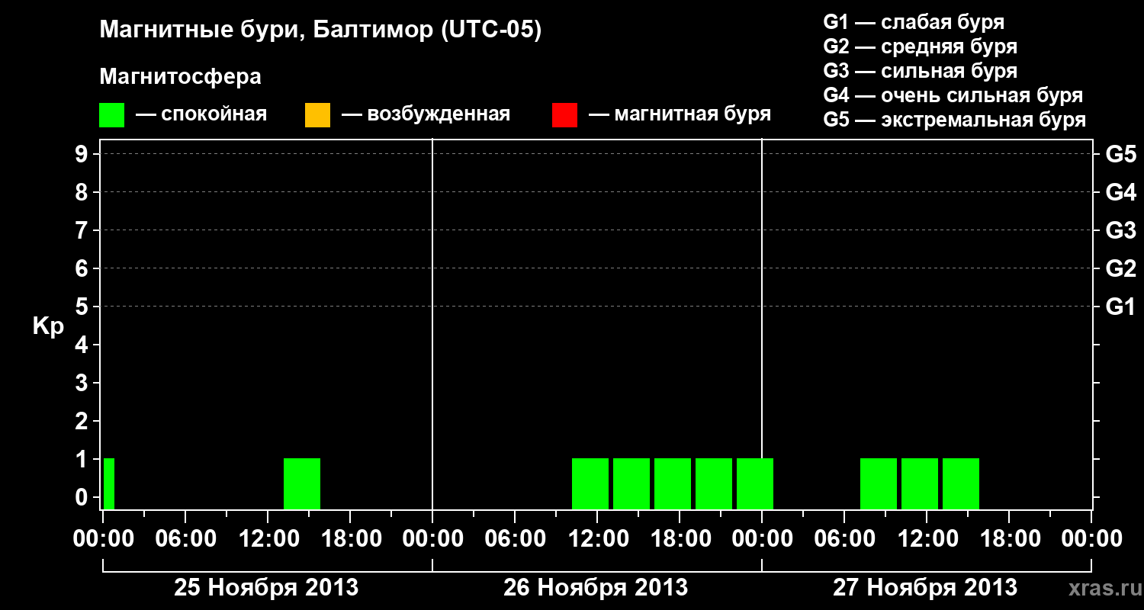This screenshot has height=610, width=1144.
Task: Click the orange 'возбужденная' legend swatch
Action: (317, 114)
